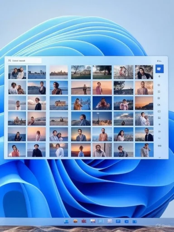Open the dark spire tower with small cloud
This screenshot has width=174, height=232.
click(102, 118)
